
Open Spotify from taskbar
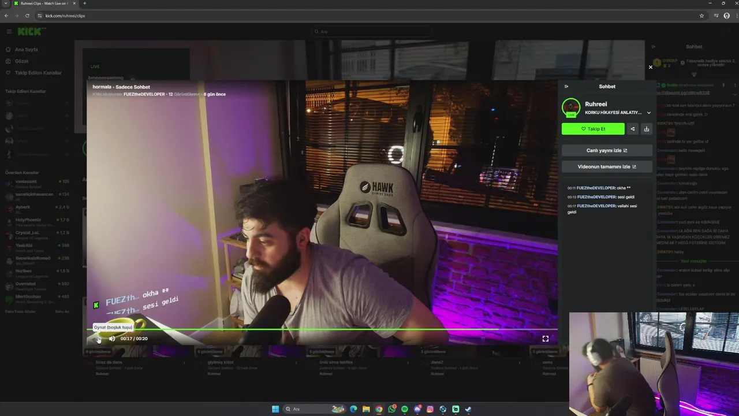[405, 409]
